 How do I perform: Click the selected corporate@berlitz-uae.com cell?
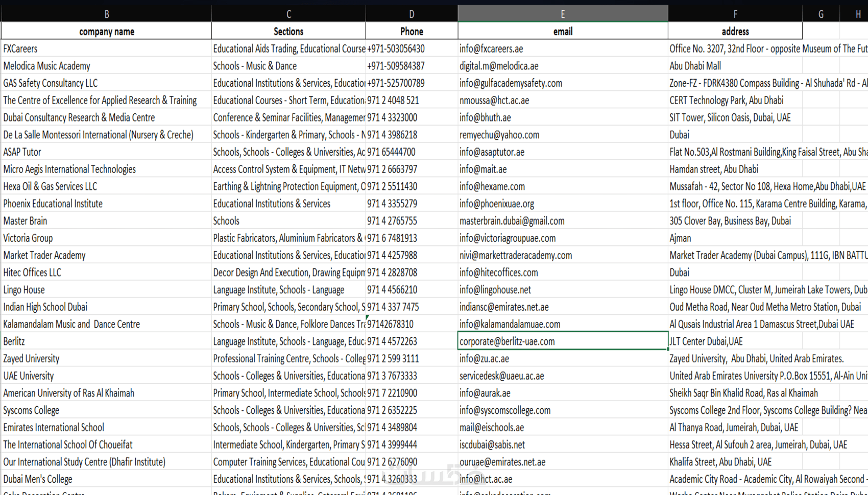563,341
